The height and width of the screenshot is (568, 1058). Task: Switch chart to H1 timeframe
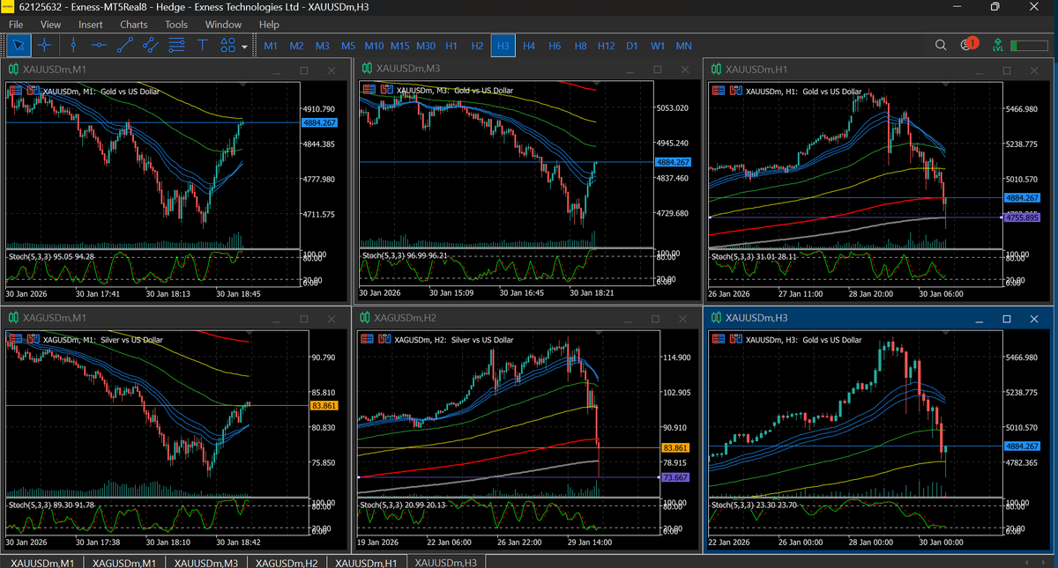[451, 46]
